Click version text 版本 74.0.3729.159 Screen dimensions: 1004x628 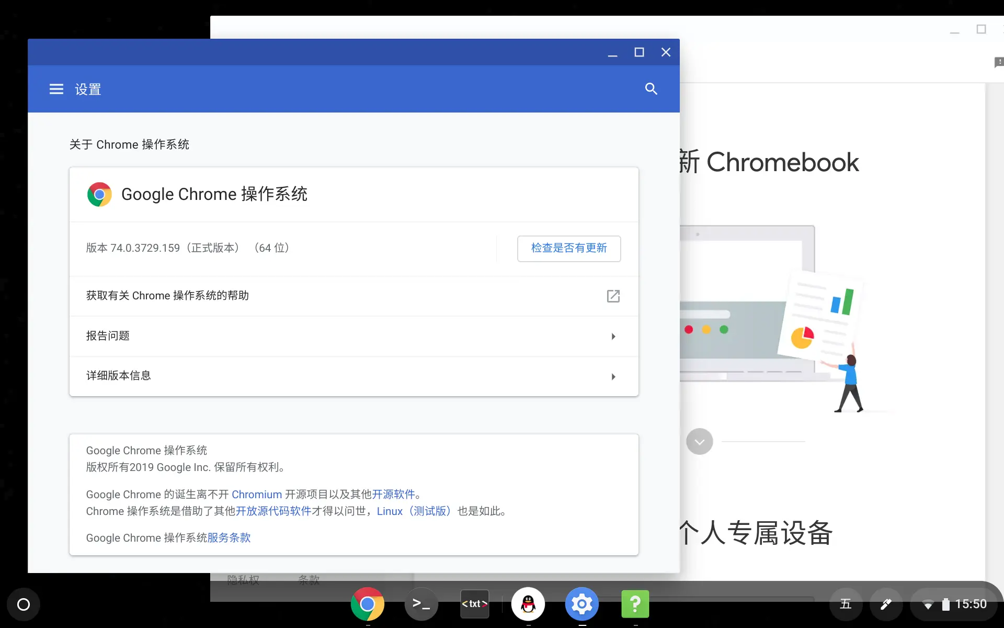[133, 248]
